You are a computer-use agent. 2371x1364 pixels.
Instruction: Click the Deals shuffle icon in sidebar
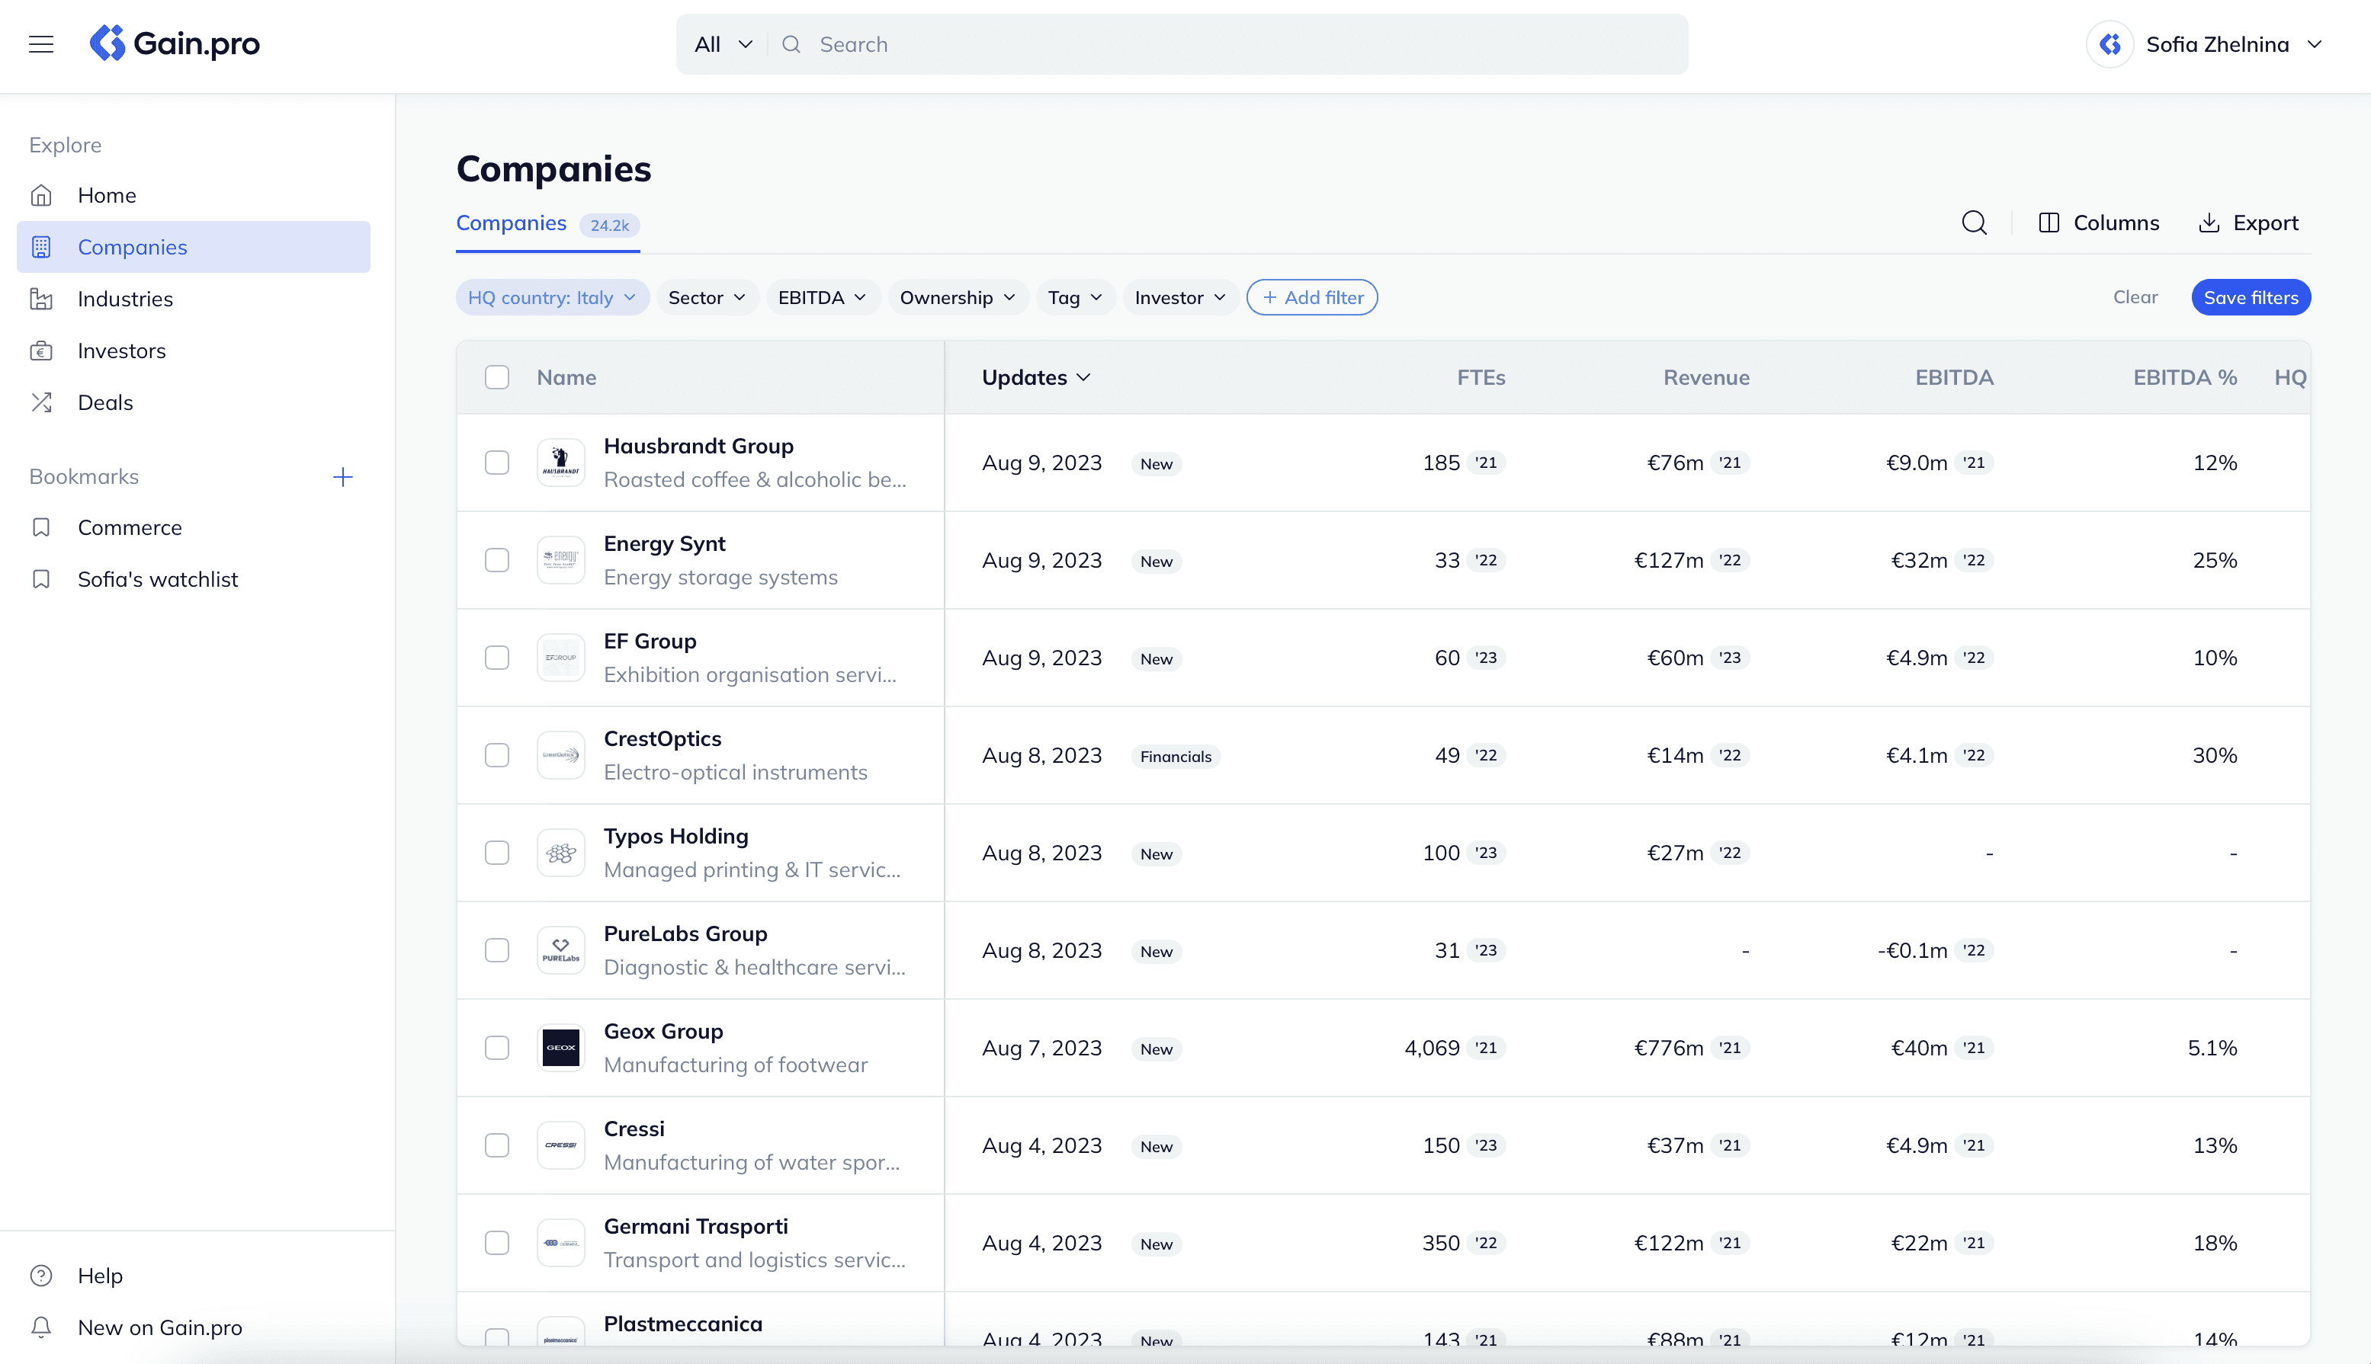(41, 402)
